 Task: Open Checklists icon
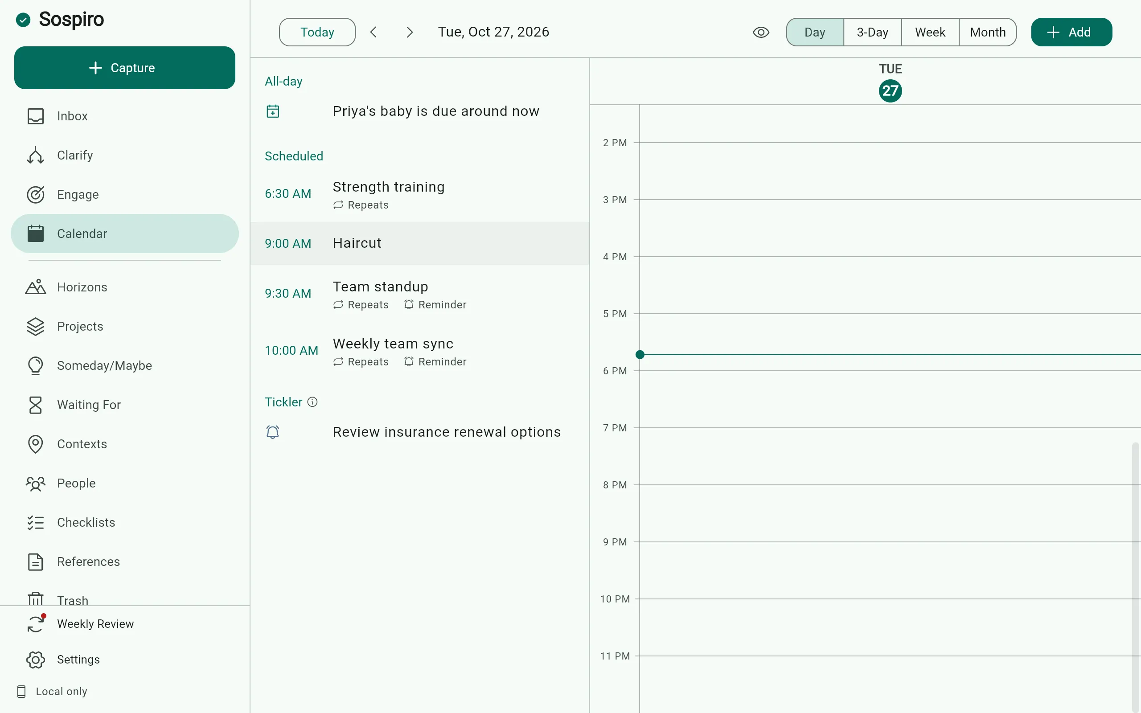(35, 522)
